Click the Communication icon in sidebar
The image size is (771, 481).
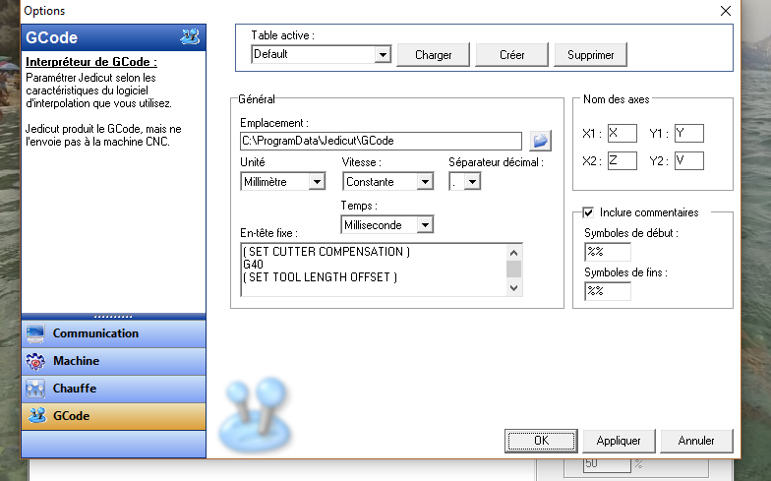35,333
